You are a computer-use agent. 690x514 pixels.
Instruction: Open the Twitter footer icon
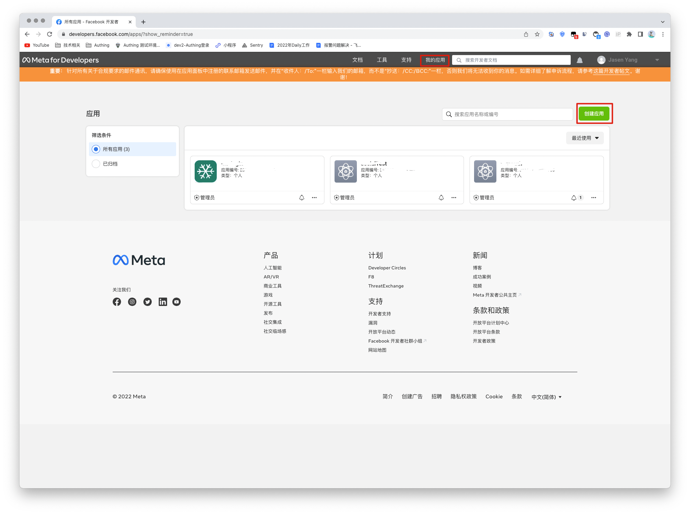pyautogui.click(x=148, y=302)
